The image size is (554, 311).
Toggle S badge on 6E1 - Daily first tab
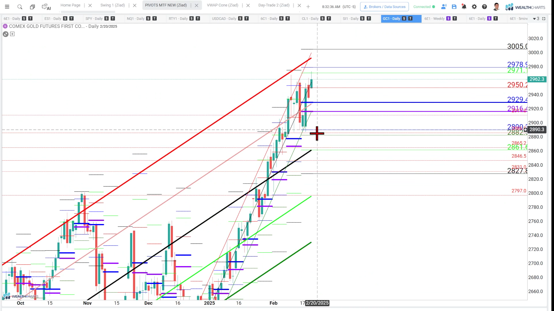[x=24, y=18]
